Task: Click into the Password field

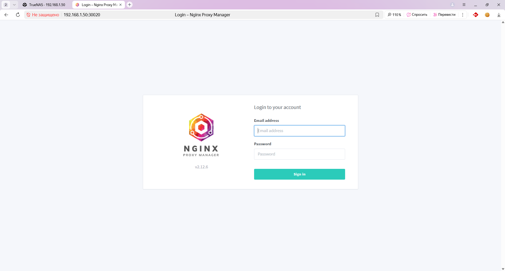Action: (299, 154)
